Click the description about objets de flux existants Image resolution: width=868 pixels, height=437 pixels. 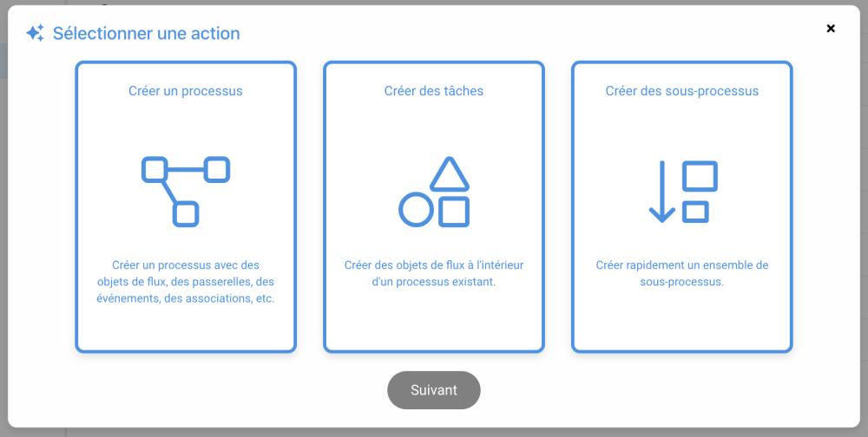434,273
